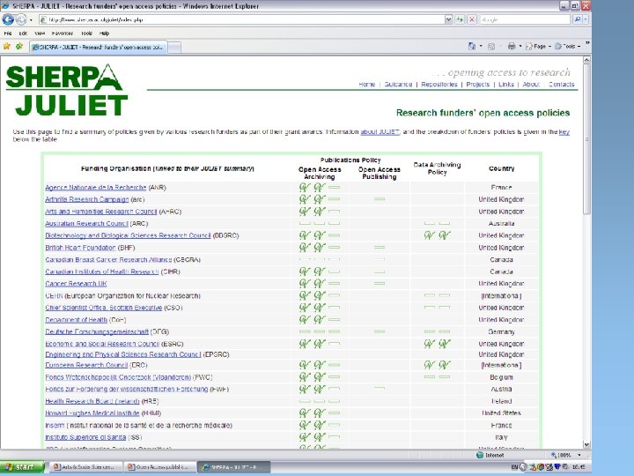
Task: Open Department of Health link
Action: 76,320
